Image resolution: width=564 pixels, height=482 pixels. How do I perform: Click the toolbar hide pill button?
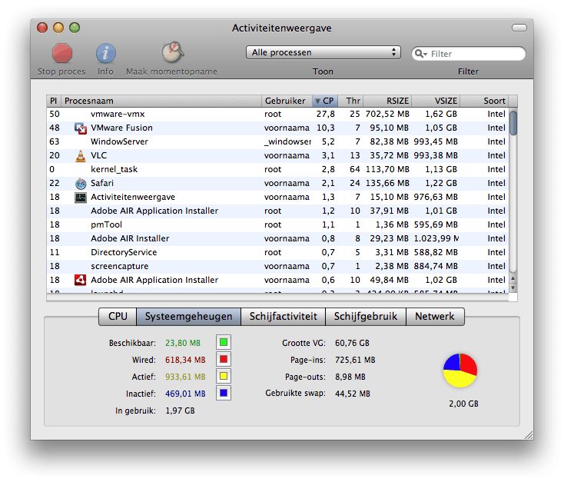coord(519,28)
